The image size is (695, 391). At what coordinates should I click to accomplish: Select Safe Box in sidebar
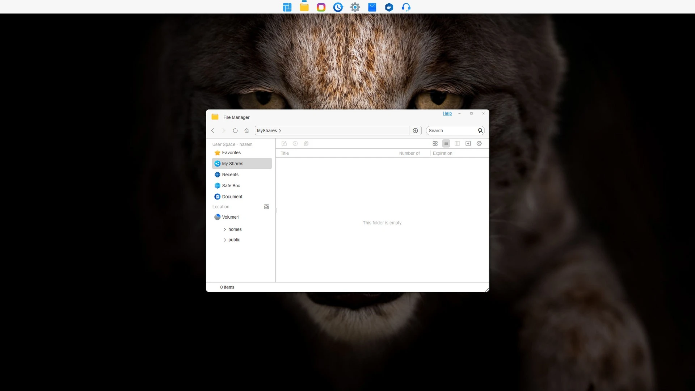point(231,186)
